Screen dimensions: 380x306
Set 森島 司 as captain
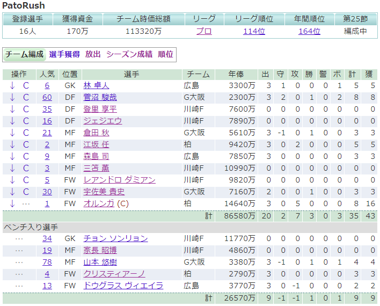[x=26, y=156]
